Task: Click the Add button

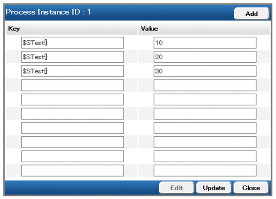Action: pos(251,14)
